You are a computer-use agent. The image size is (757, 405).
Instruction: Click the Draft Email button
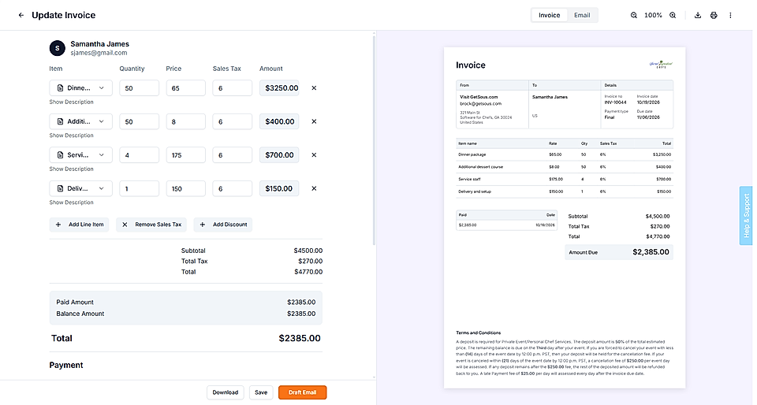pos(302,392)
